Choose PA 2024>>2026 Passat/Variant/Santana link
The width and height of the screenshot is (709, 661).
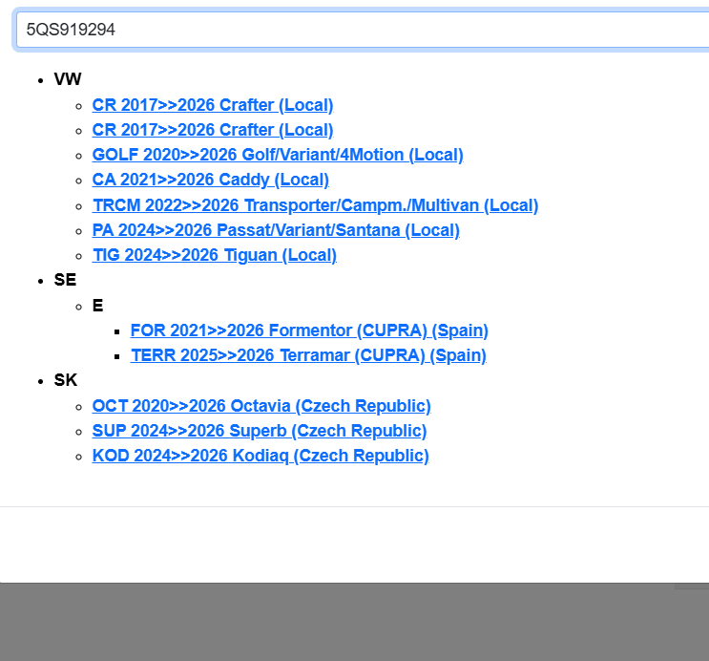[x=275, y=230]
